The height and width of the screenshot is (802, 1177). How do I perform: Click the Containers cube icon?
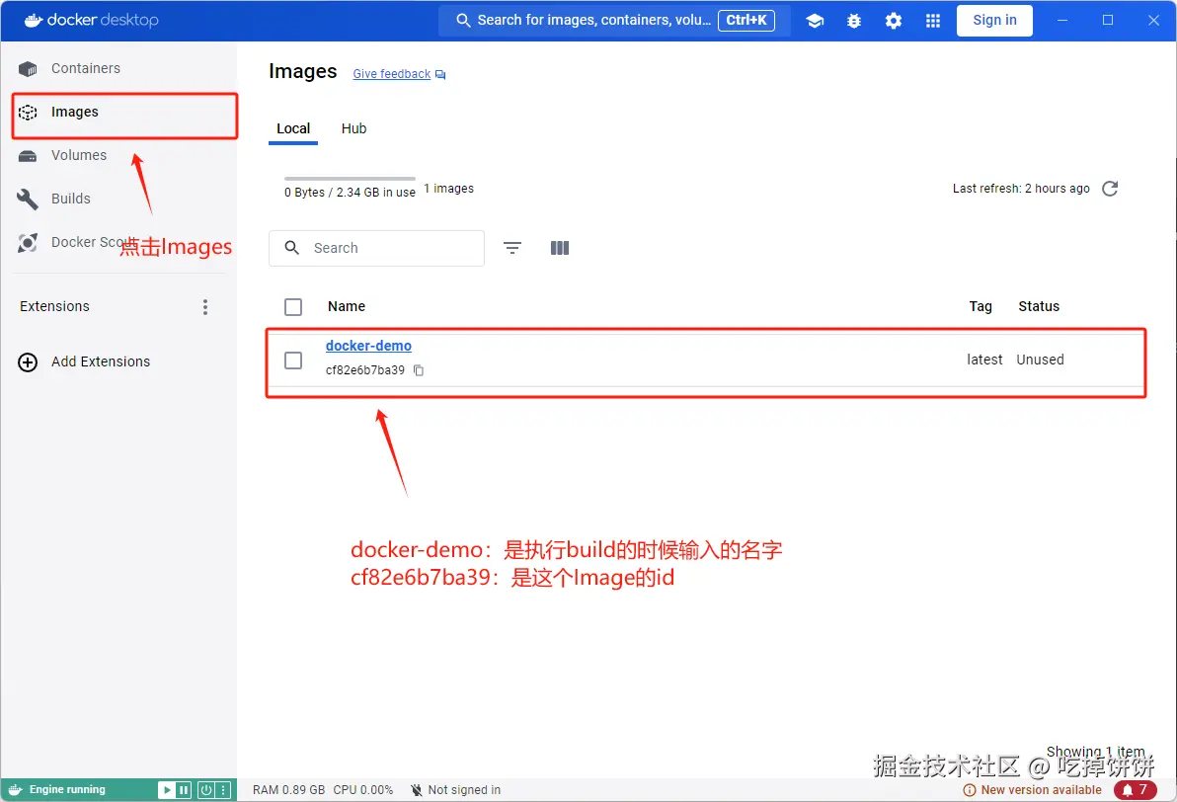tap(28, 69)
